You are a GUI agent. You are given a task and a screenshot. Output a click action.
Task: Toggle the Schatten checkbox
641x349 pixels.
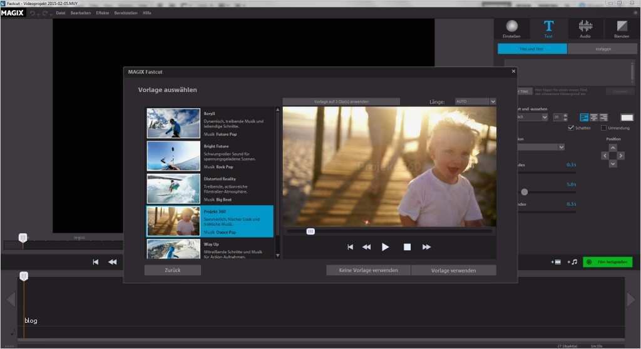tap(570, 128)
